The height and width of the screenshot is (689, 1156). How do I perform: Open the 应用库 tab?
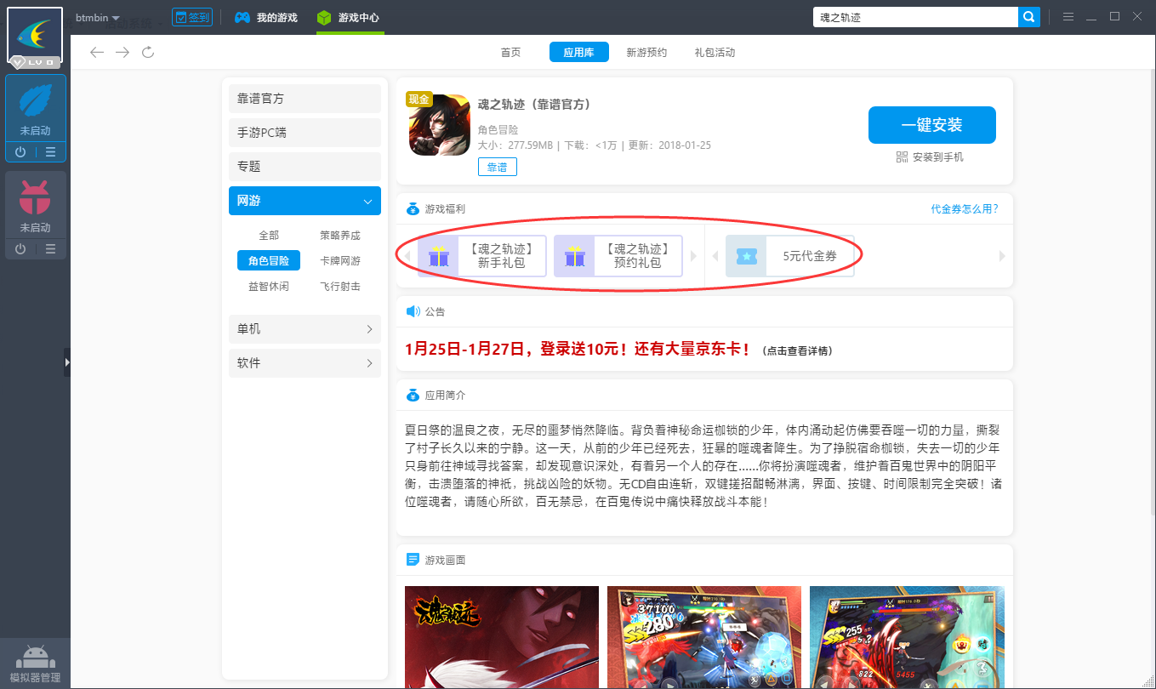pyautogui.click(x=578, y=53)
